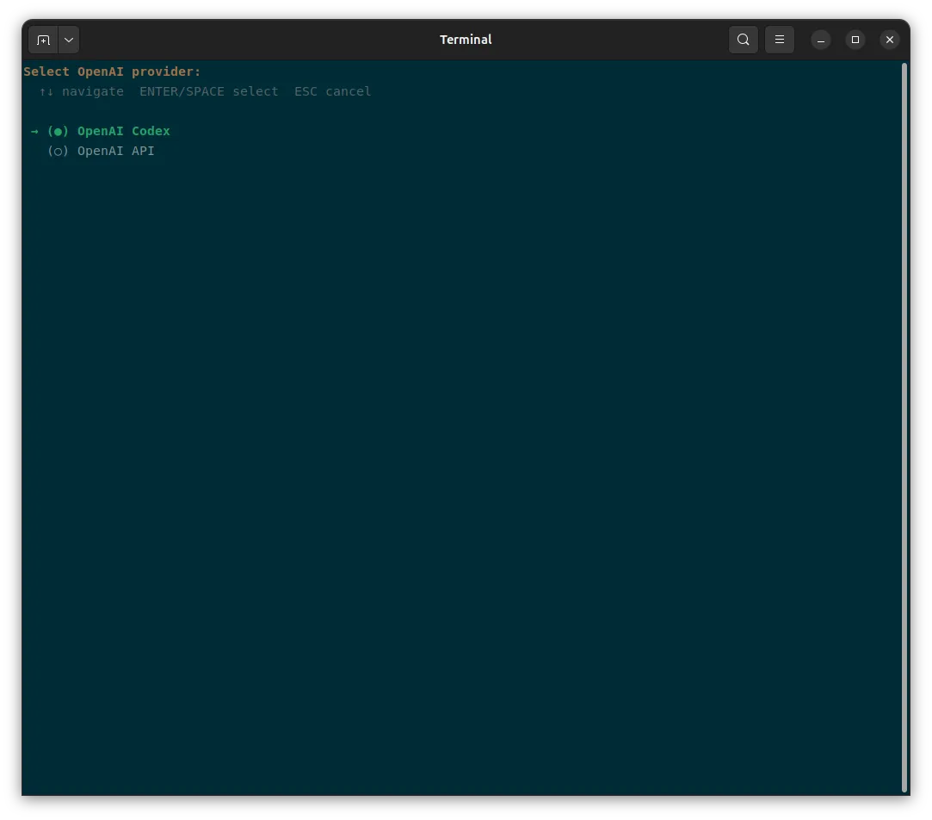Click the 'ESC cancel' hint text
Image resolution: width=932 pixels, height=820 pixels.
[333, 91]
